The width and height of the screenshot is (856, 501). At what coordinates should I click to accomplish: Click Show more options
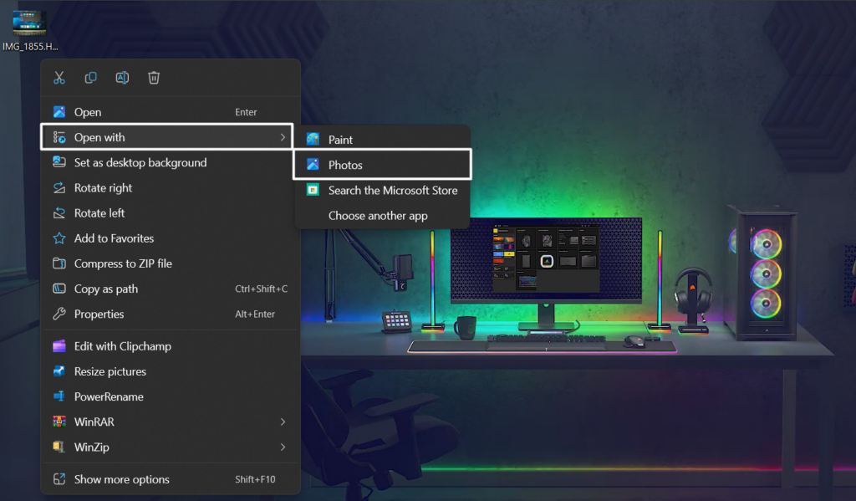[x=121, y=479]
